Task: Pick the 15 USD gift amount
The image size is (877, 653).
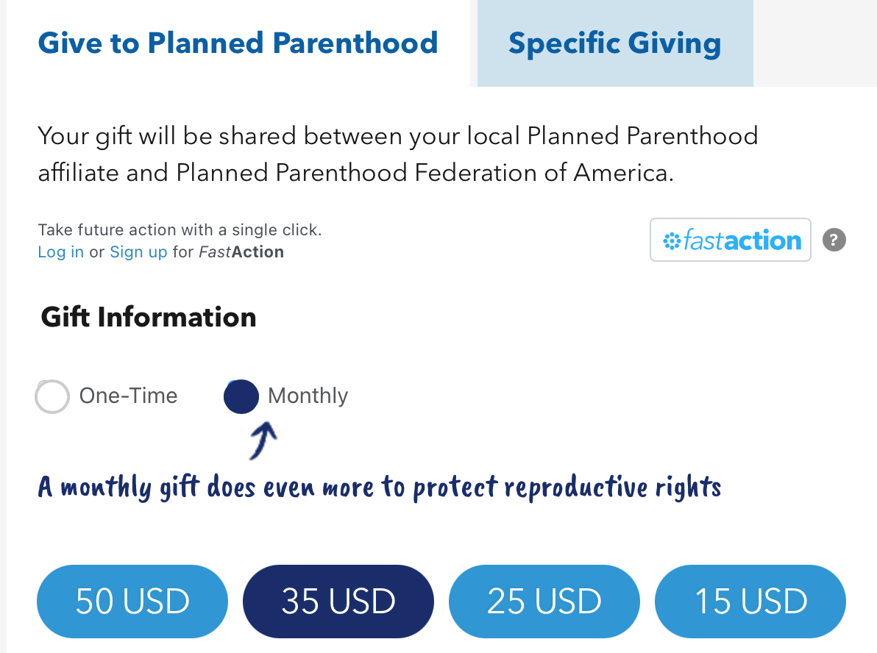Action: coord(750,602)
